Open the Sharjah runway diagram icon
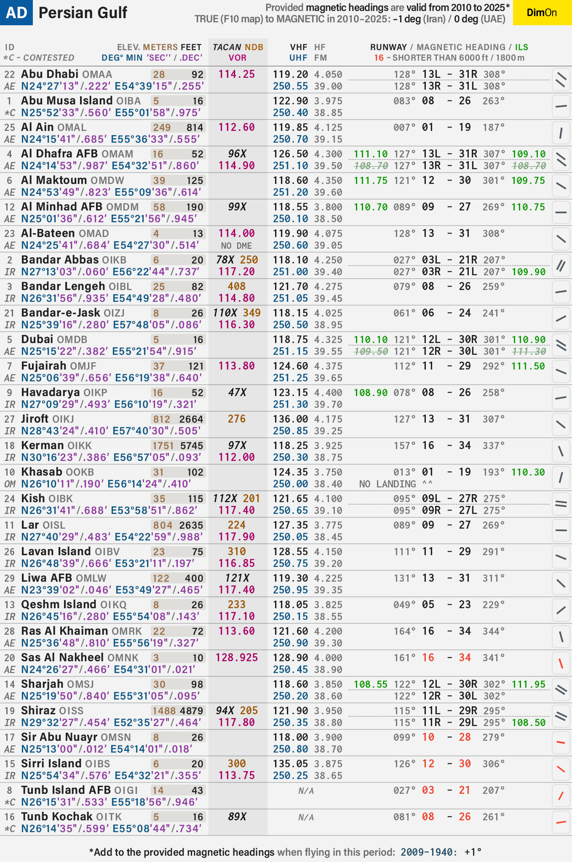 (x=561, y=690)
